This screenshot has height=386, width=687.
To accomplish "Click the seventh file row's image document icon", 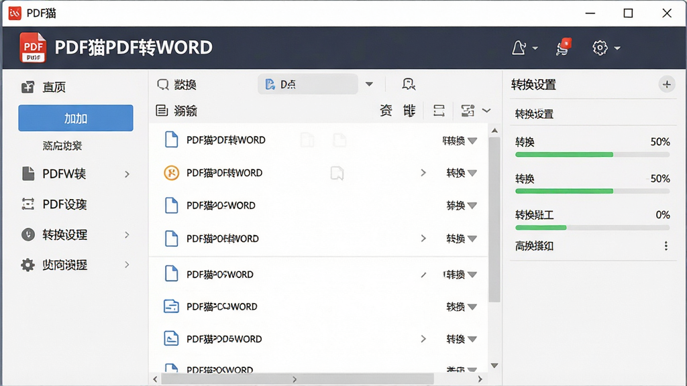I will coord(171,338).
